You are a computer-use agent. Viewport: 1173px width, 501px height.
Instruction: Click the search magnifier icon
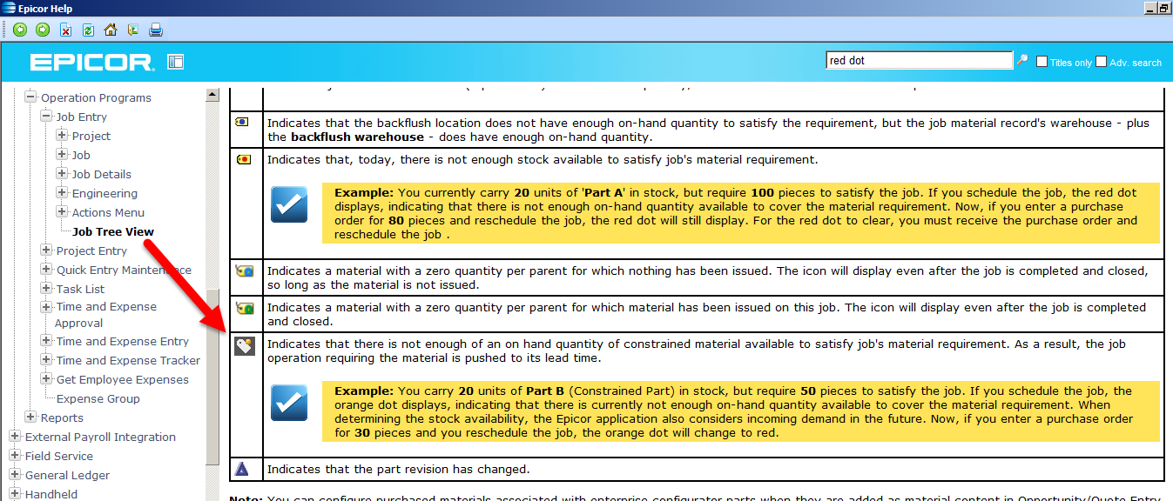tap(1022, 61)
